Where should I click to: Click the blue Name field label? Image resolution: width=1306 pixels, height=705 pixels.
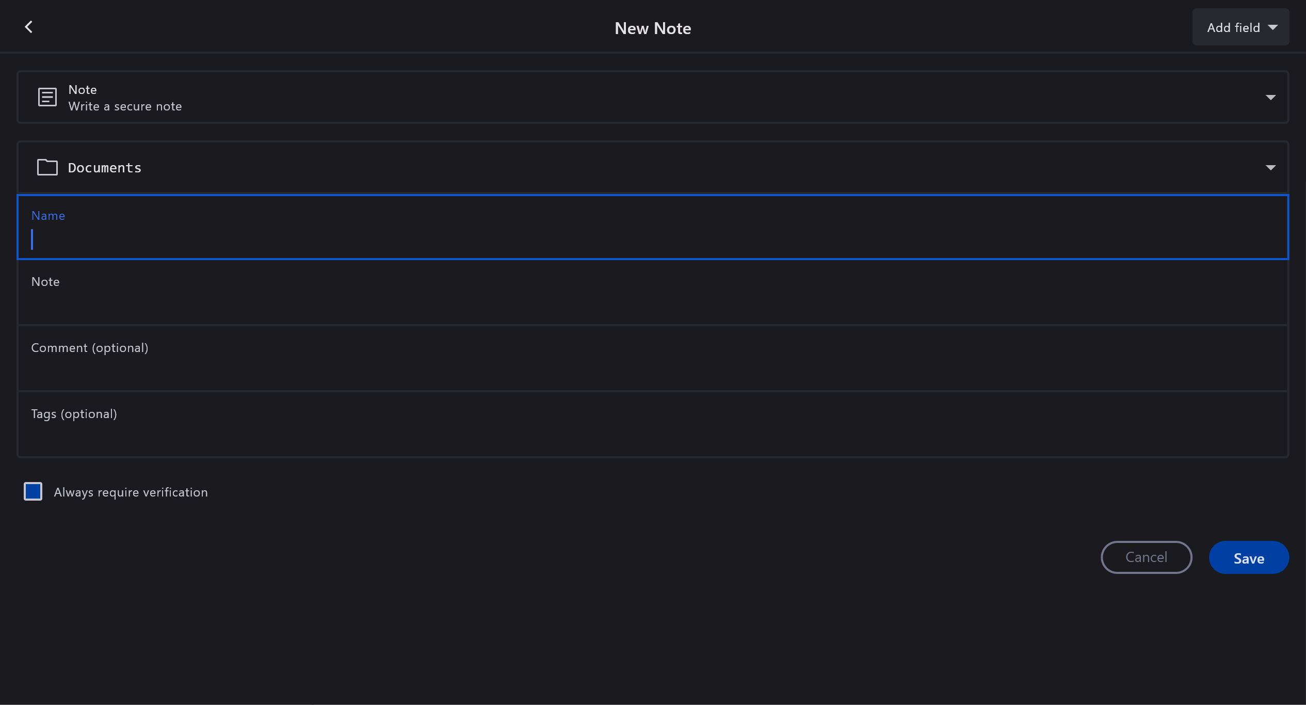[x=48, y=216]
